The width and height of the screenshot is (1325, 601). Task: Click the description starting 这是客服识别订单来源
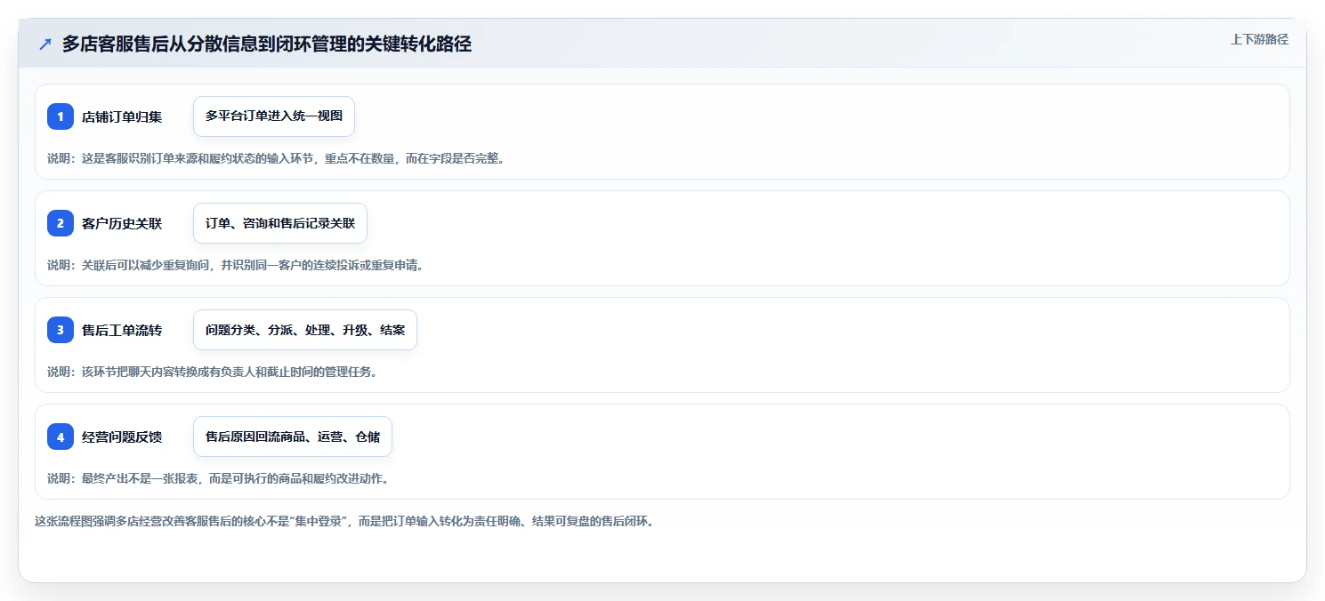[x=276, y=159]
